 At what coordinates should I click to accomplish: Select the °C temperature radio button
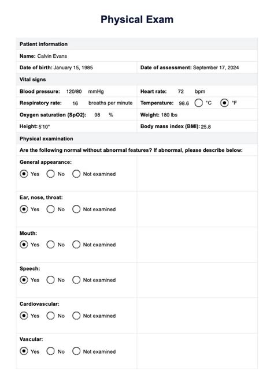(x=198, y=103)
